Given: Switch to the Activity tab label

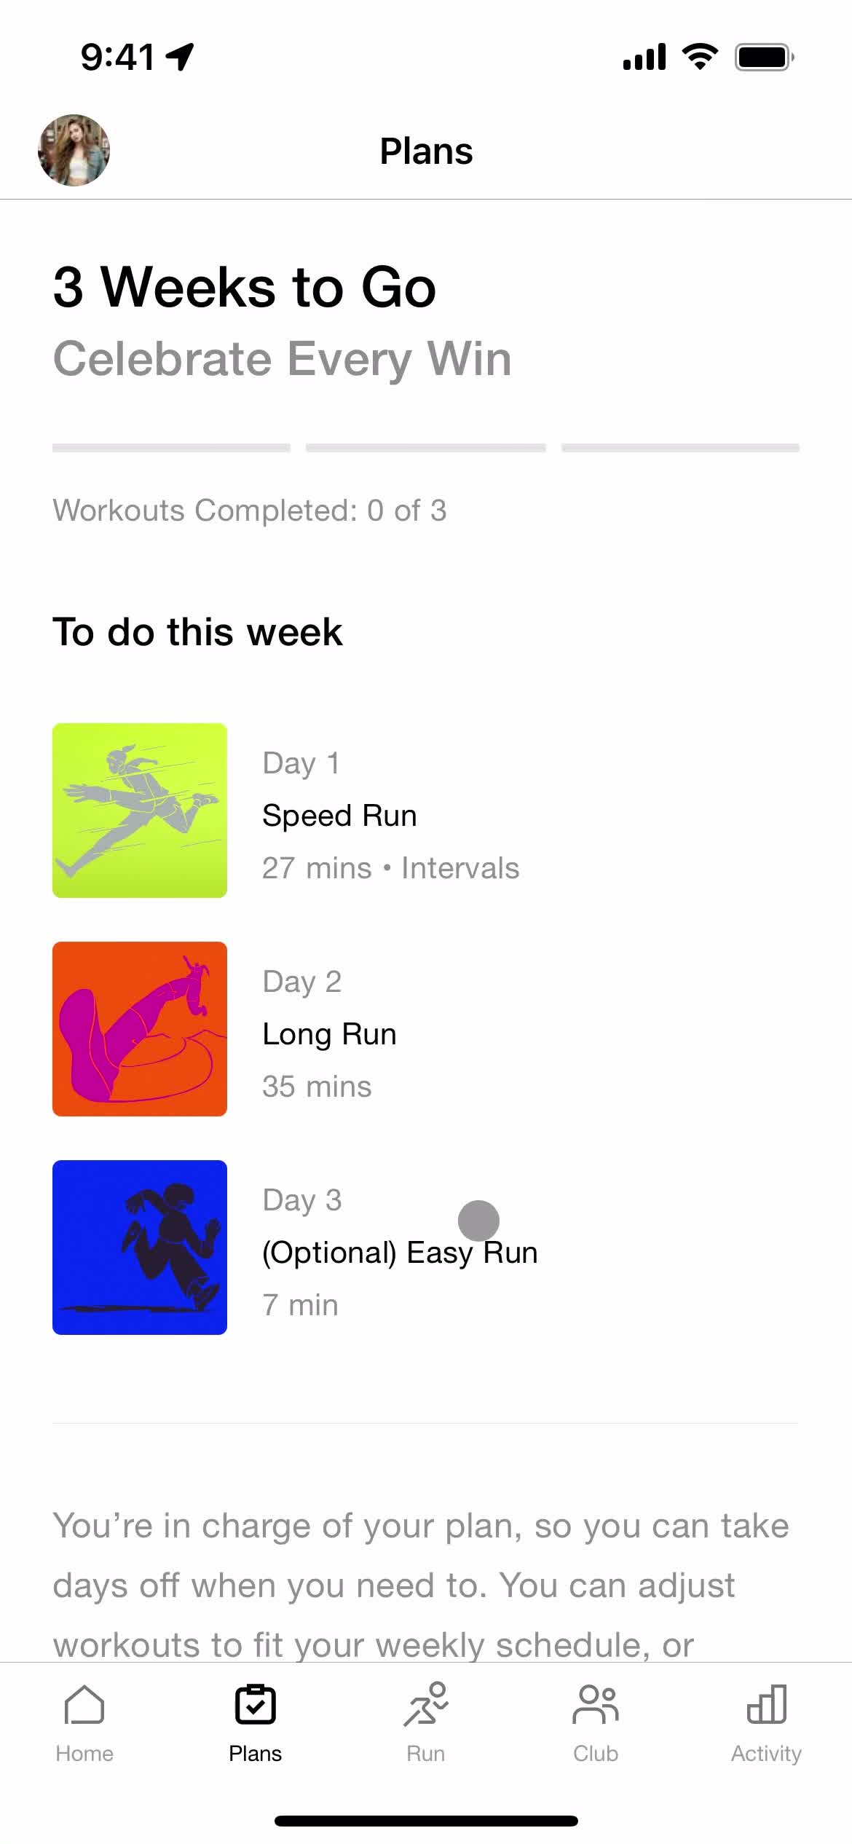Looking at the screenshot, I should (x=766, y=1754).
